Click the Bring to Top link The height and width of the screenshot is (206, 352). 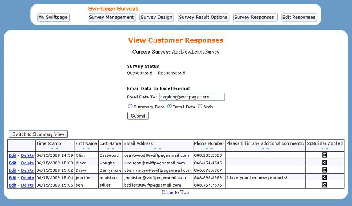176,192
